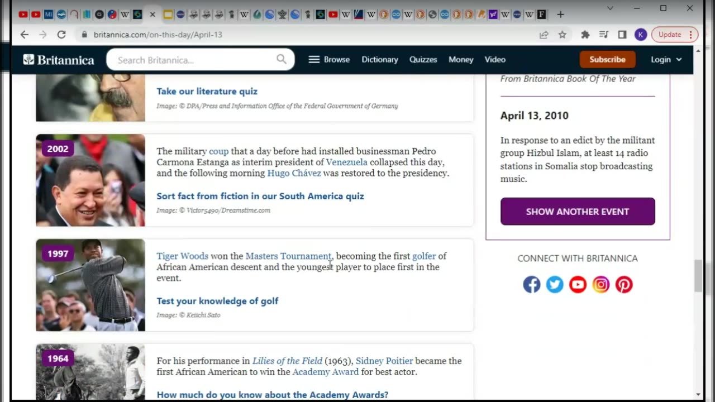715x402 pixels.
Task: Open the Chrome extensions puzzle icon
Action: pos(585,35)
